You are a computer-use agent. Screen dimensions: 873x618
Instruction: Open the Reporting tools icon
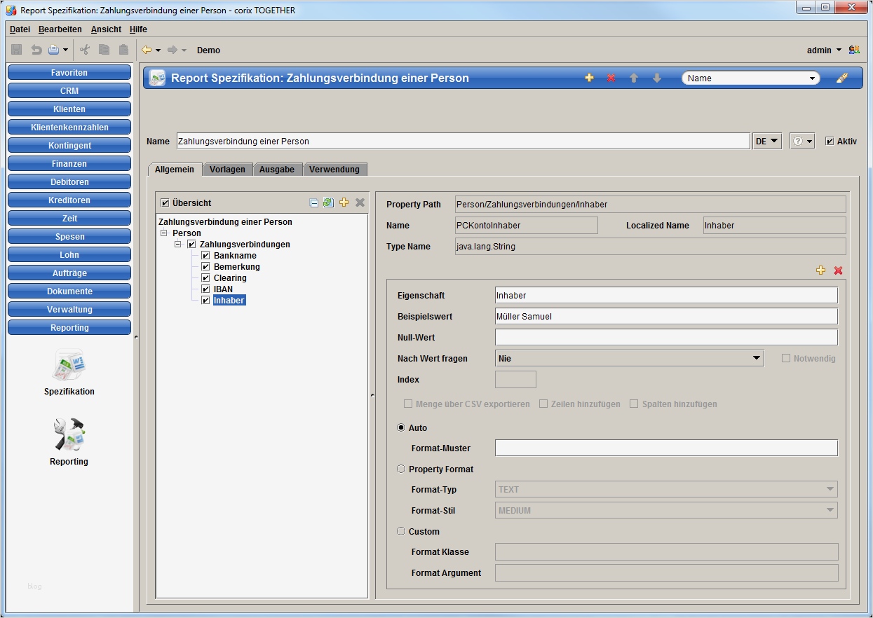click(x=69, y=435)
